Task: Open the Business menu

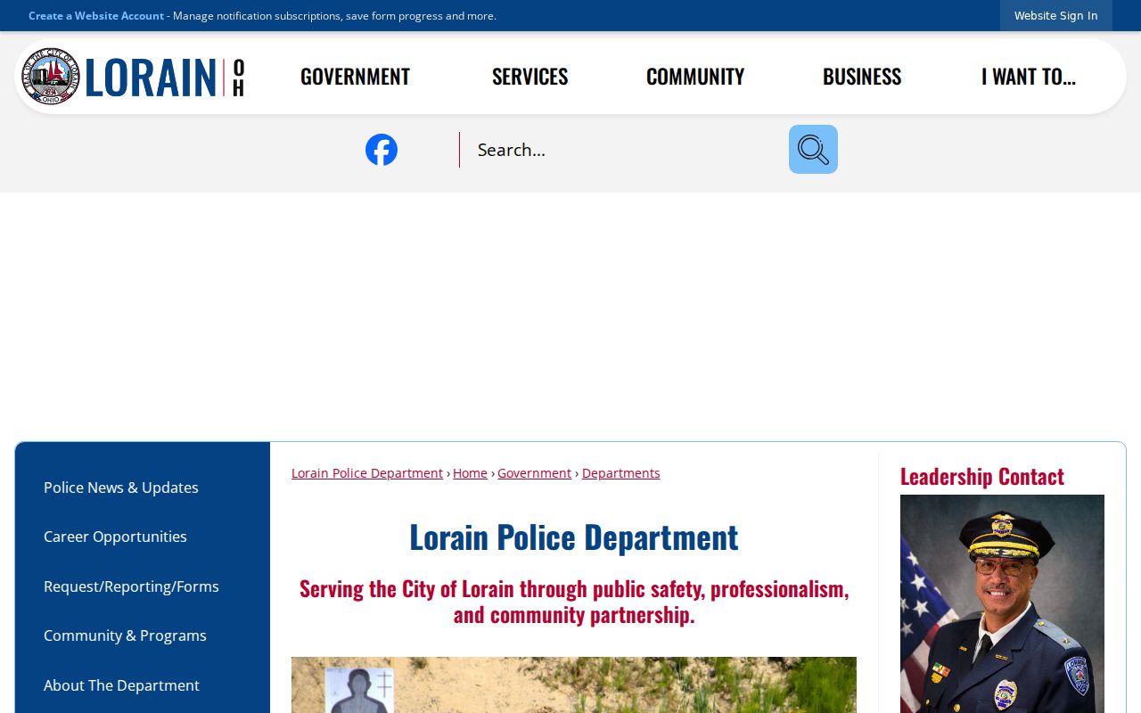Action: [862, 77]
